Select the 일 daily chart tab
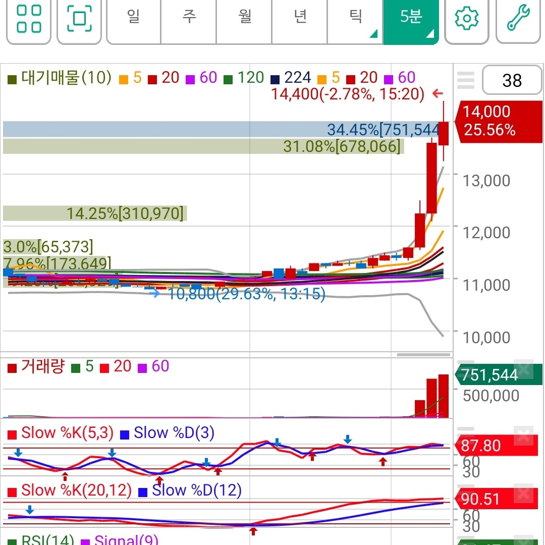 point(133,17)
